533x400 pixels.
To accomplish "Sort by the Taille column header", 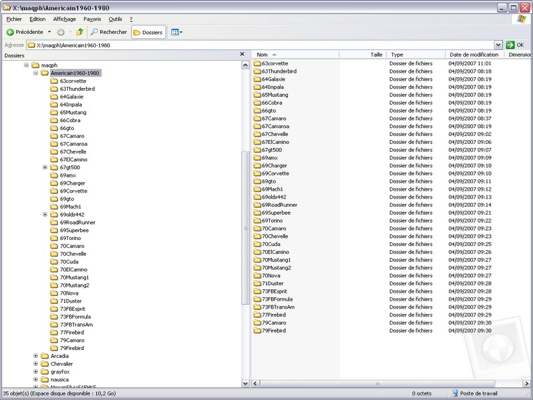I will [362, 55].
